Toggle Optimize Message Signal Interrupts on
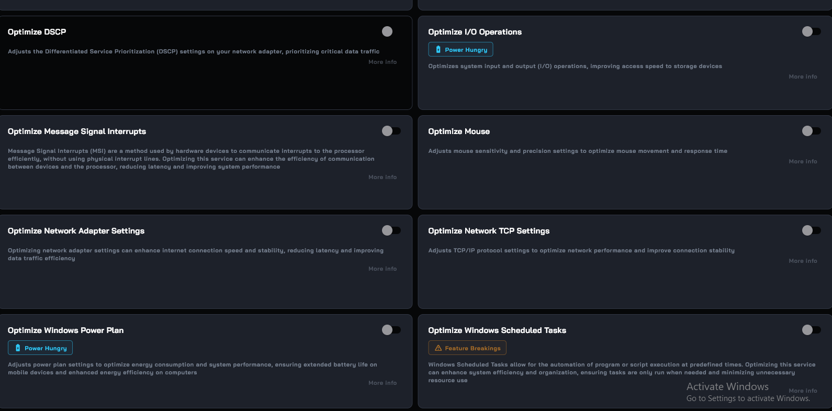This screenshot has height=411, width=832. coord(391,131)
